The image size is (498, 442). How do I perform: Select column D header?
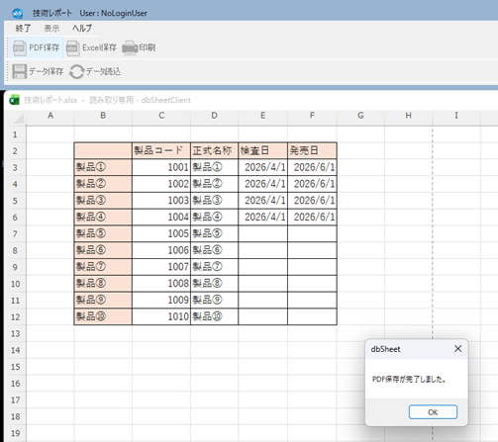(214, 116)
